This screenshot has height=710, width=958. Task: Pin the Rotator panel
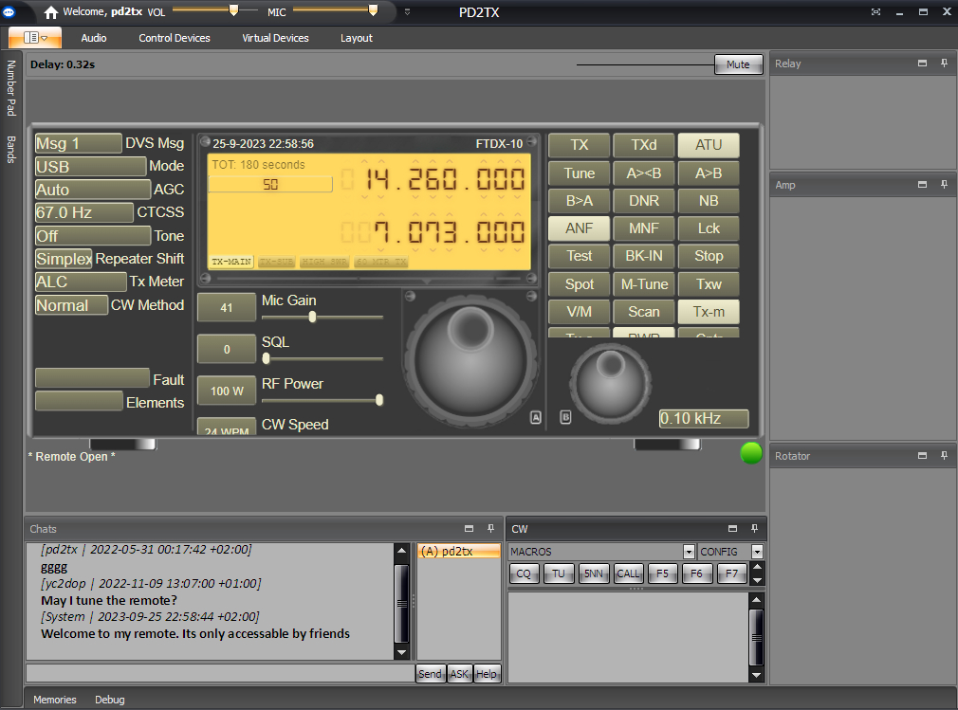tap(944, 456)
